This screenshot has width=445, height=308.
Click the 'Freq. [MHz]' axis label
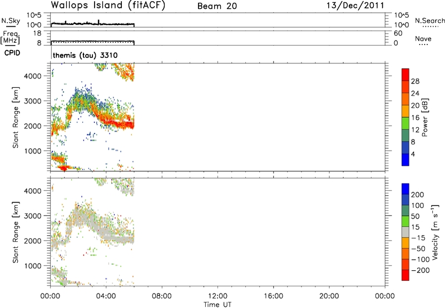click(x=11, y=37)
